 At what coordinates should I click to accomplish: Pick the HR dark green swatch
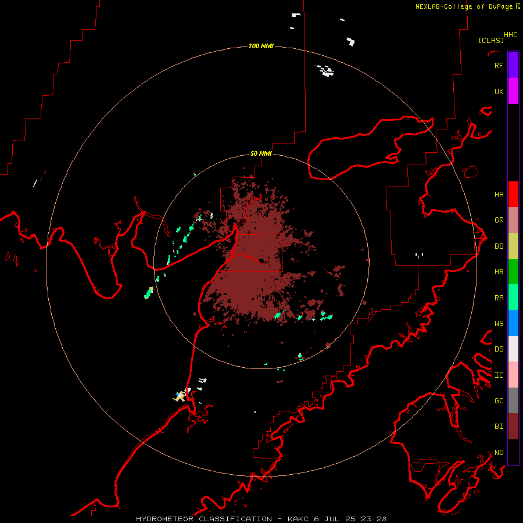click(x=513, y=272)
